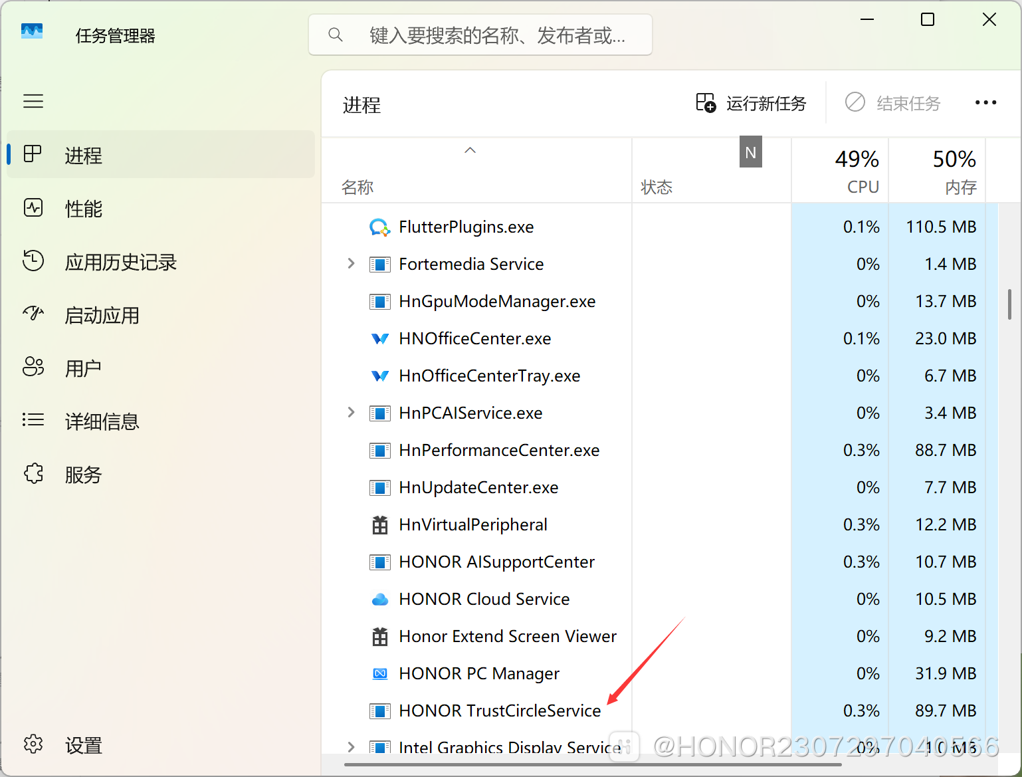Click the app history clock icon
This screenshot has height=777, width=1022.
click(33, 261)
